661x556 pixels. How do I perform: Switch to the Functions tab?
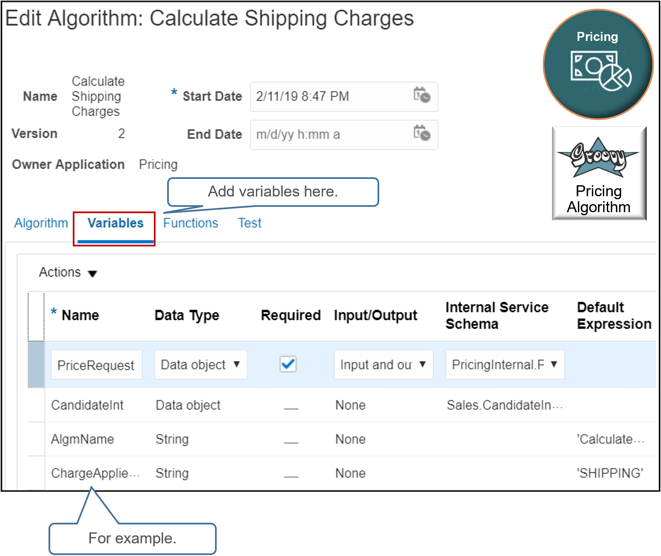[x=190, y=223]
